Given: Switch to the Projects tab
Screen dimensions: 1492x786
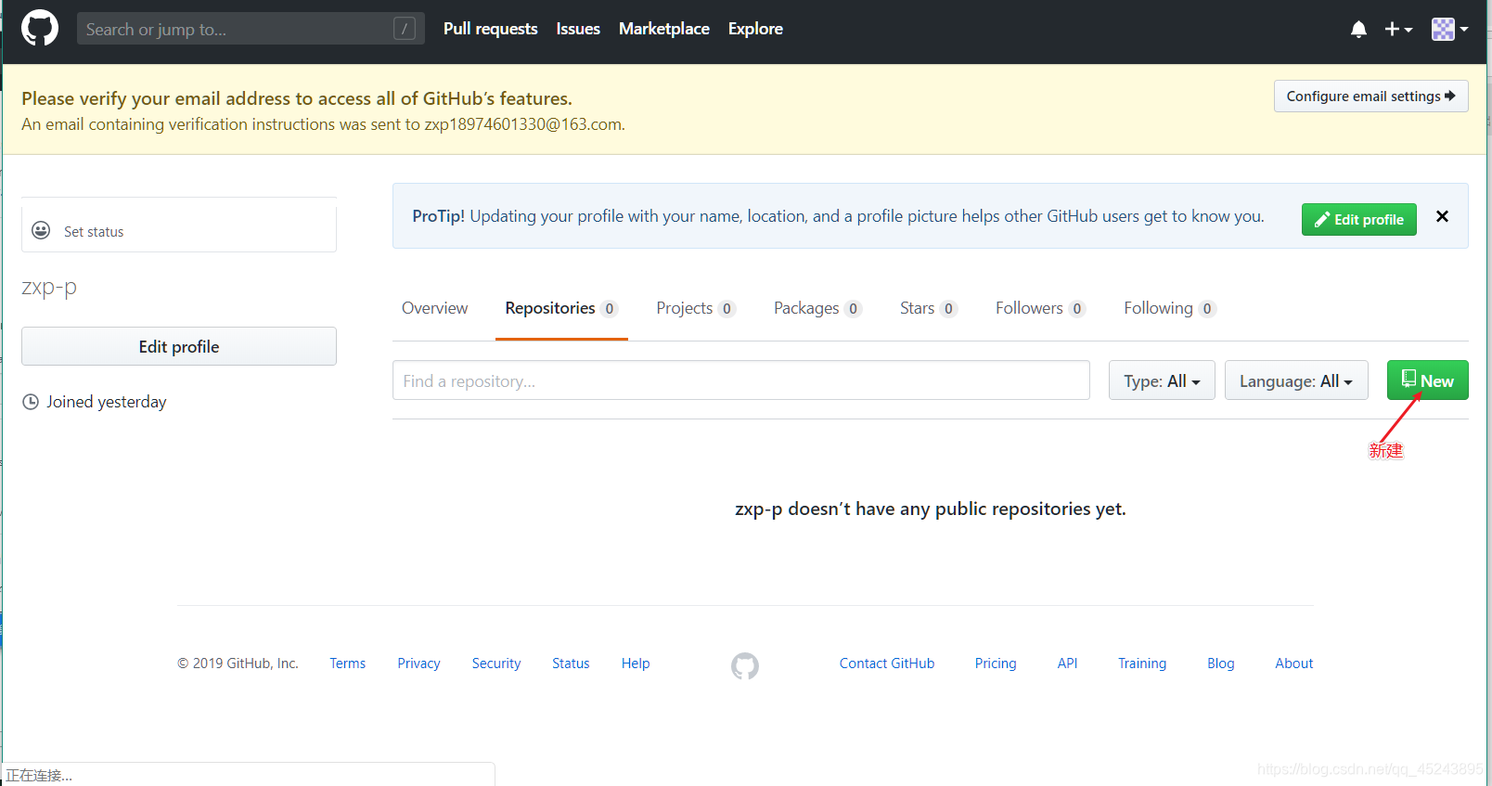Looking at the screenshot, I should 696,308.
